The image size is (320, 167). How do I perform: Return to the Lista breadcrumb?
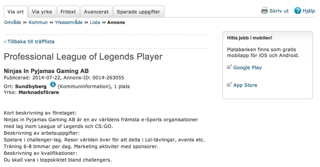95,22
